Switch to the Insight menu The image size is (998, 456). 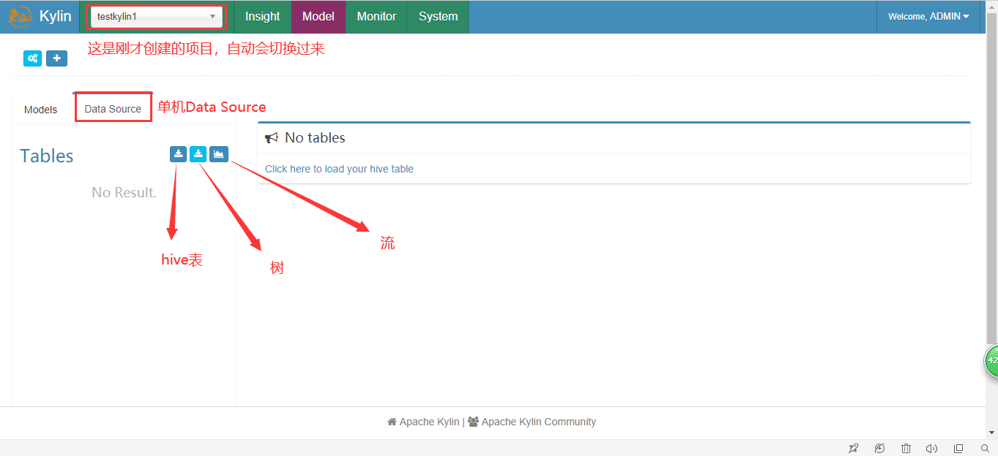coord(262,16)
